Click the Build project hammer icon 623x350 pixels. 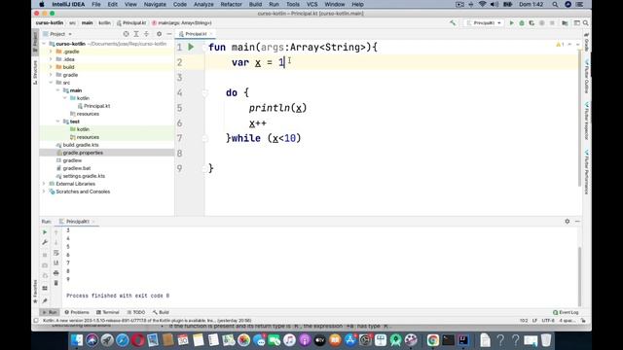pos(453,23)
